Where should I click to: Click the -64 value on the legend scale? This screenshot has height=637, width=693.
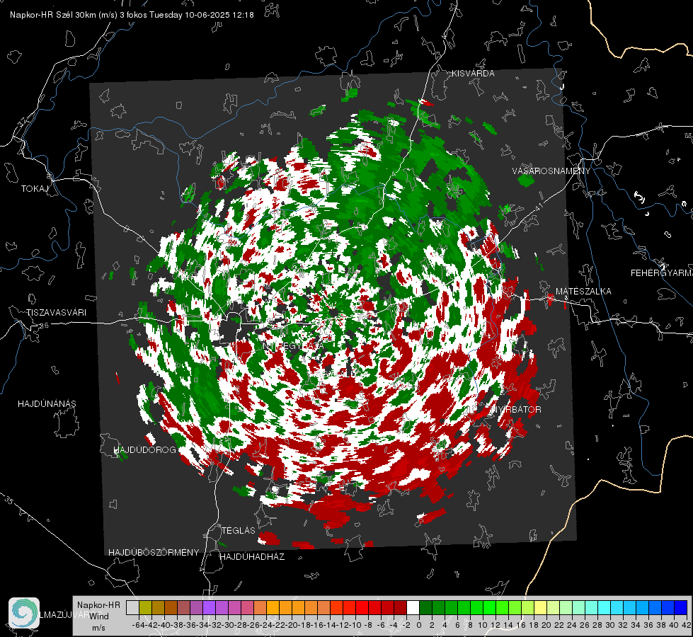[138, 626]
